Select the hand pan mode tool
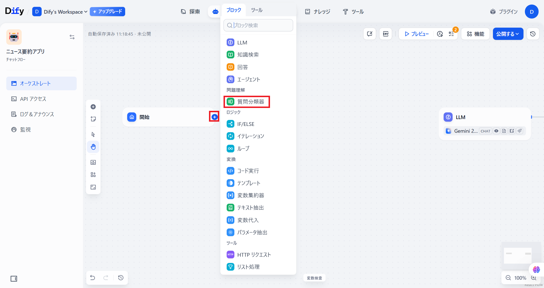 click(93, 147)
